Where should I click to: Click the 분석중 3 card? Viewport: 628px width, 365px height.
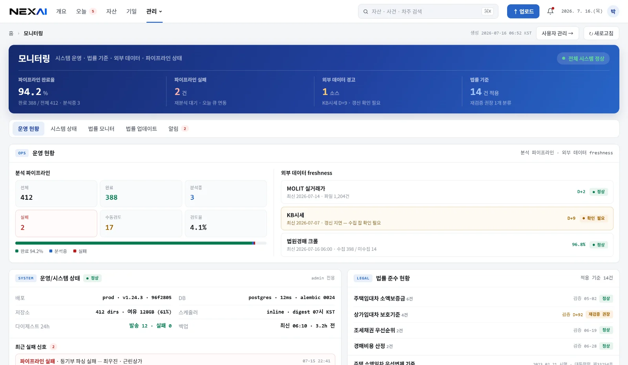[226, 193]
